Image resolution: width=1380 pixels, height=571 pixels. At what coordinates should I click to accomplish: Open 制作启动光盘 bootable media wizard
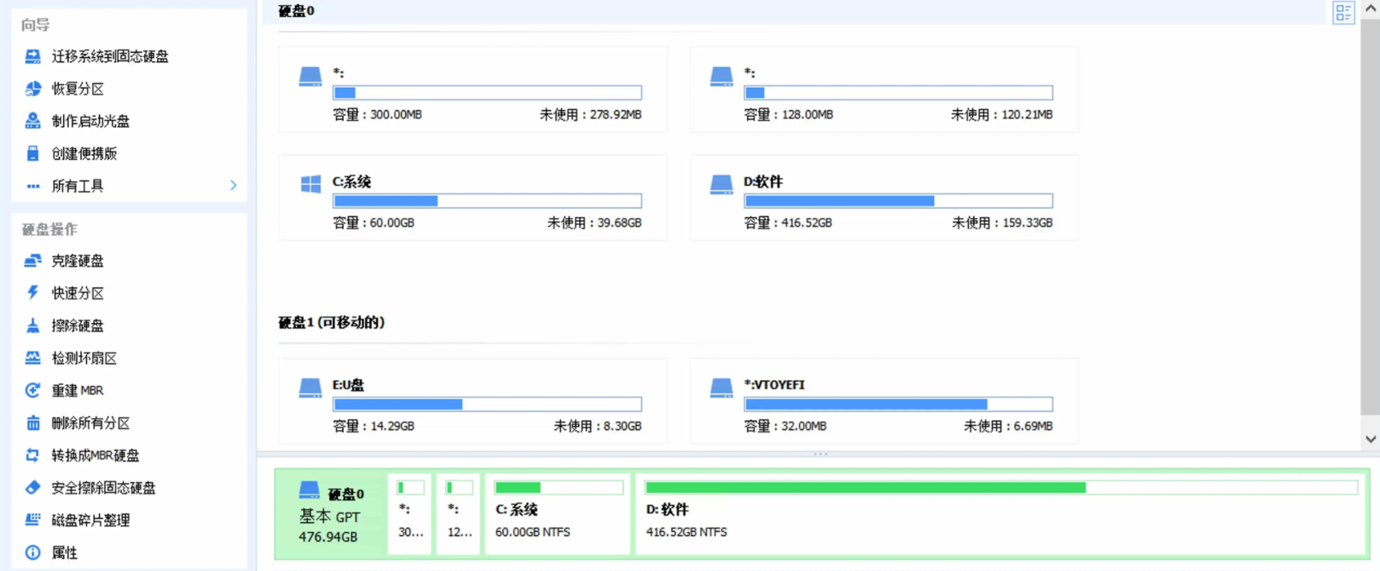click(90, 121)
